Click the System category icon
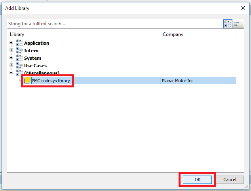Screen dimensions: 251x191 (x=19, y=58)
